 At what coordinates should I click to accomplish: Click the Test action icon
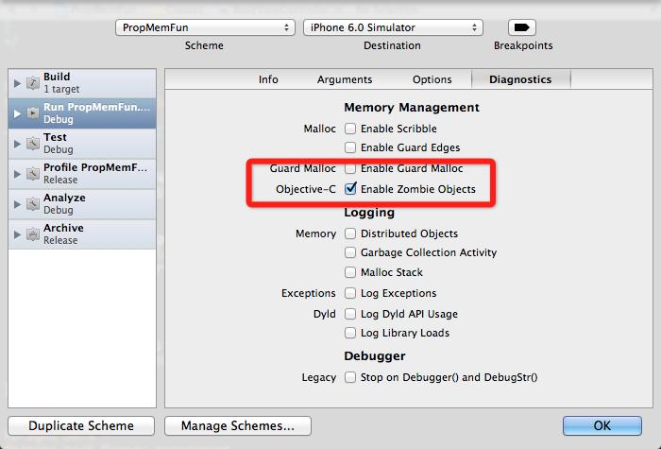click(x=32, y=144)
